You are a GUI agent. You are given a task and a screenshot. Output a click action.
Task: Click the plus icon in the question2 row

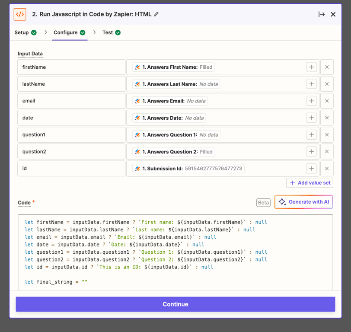click(311, 152)
